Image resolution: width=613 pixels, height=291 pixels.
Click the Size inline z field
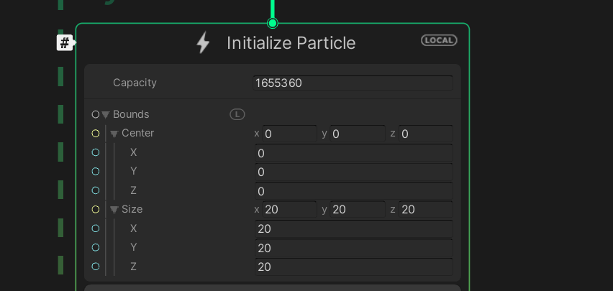(x=425, y=210)
